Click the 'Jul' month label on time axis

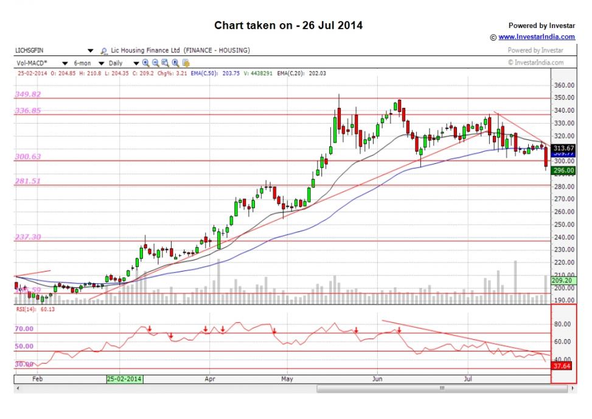(x=468, y=379)
